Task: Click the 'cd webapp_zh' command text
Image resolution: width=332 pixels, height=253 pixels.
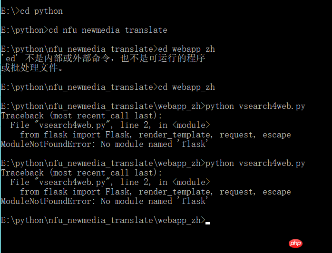Action: (186, 87)
